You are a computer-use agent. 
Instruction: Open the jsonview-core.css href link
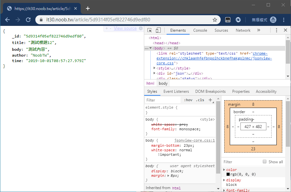coord(214,58)
